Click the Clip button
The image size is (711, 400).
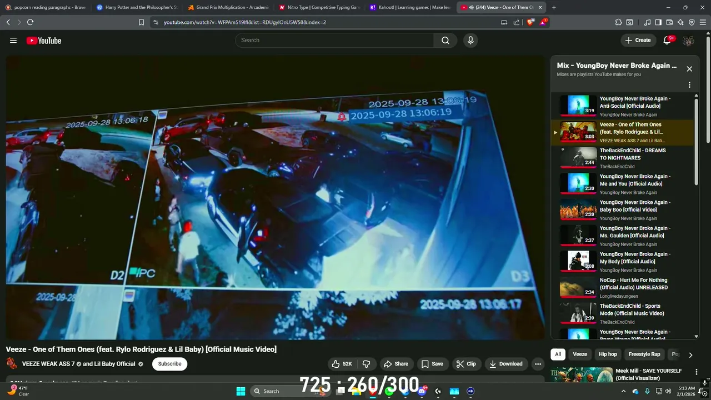[466, 364]
